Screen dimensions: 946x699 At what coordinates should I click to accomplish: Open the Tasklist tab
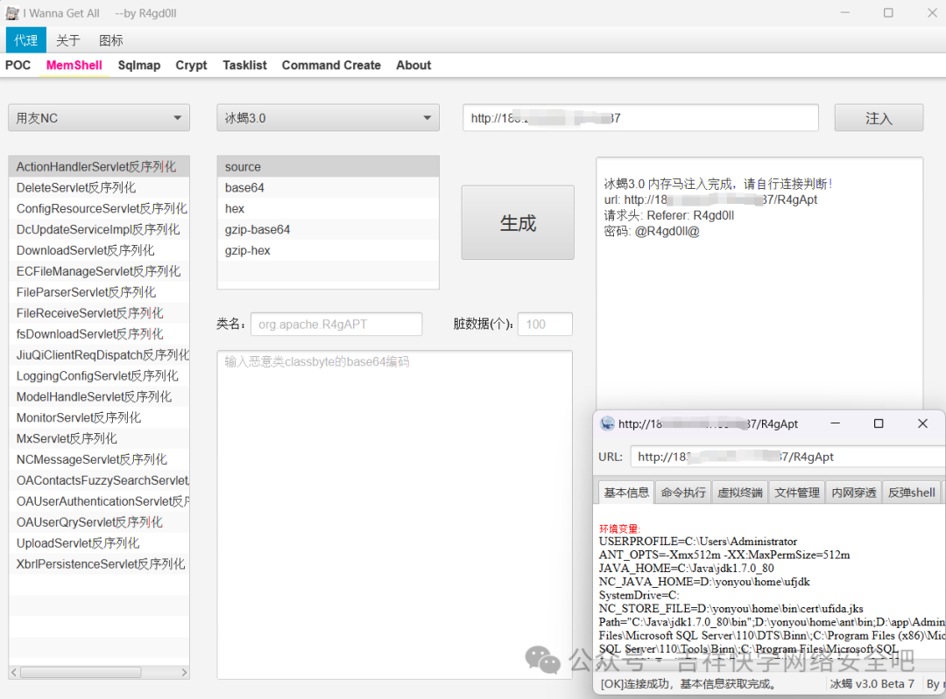tap(244, 65)
